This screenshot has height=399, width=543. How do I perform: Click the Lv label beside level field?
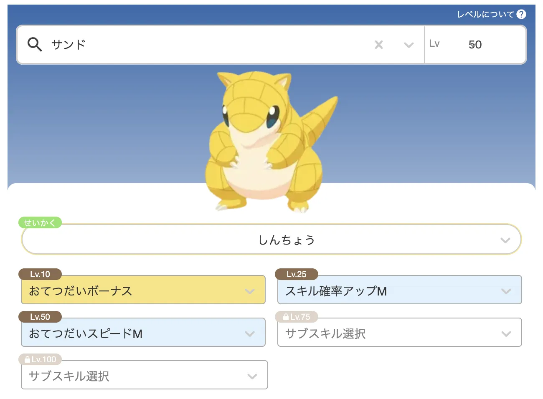[x=434, y=44]
